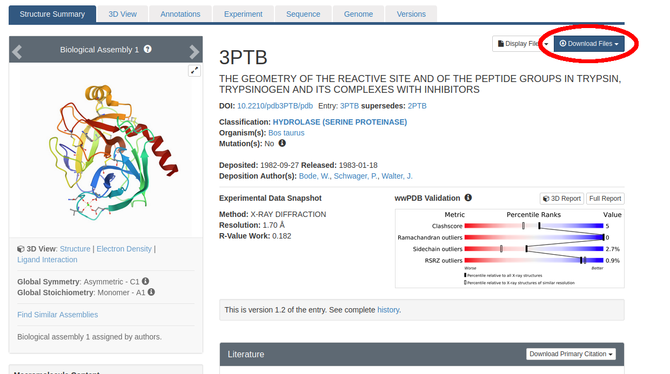The image size is (670, 374).
Task: Click HYDROLASE (SERINE PROTEINASE) classification link
Action: [340, 122]
